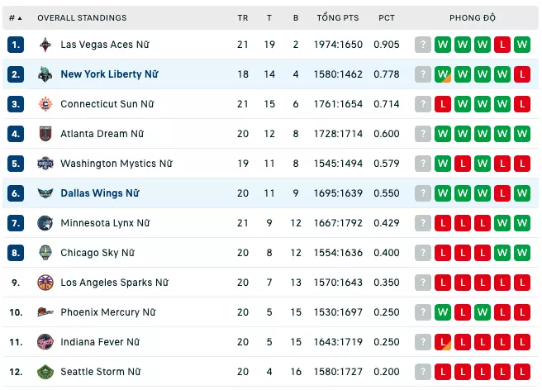The height and width of the screenshot is (390, 542).
Task: Click the PCT value 0.905
Action: pyautogui.click(x=387, y=45)
